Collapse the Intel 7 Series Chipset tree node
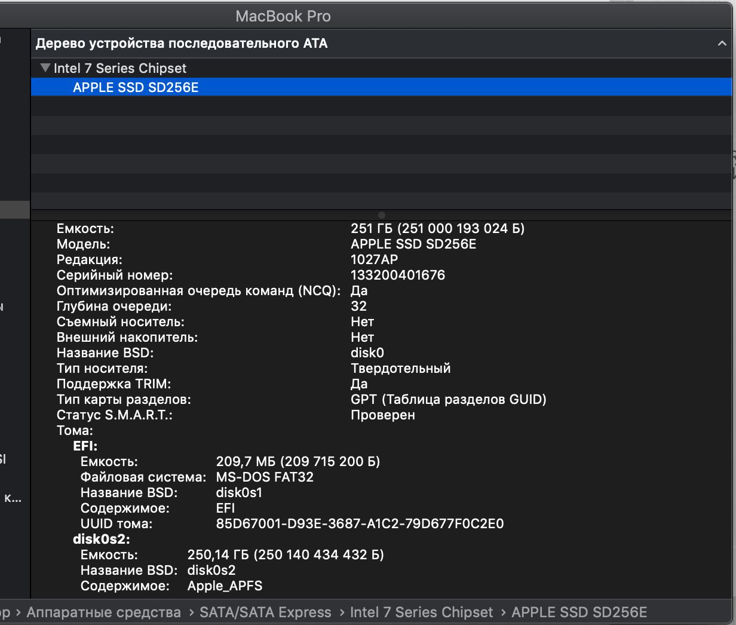The height and width of the screenshot is (625, 736). (45, 68)
